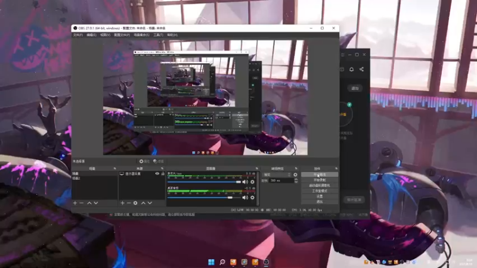
Task: Open the 工具(T) menu
Action: [x=158, y=35]
